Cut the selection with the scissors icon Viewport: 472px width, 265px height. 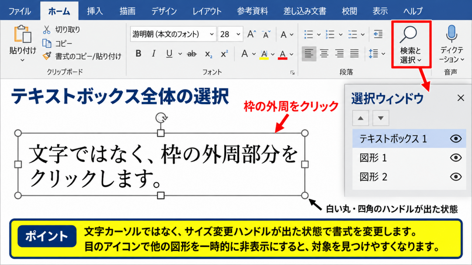coord(47,30)
